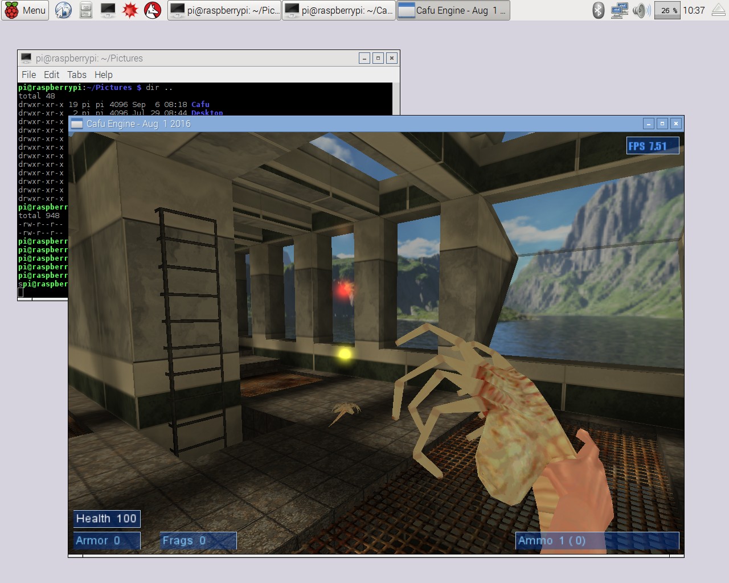
Task: Click the FPS 7.51 counter
Action: [653, 146]
